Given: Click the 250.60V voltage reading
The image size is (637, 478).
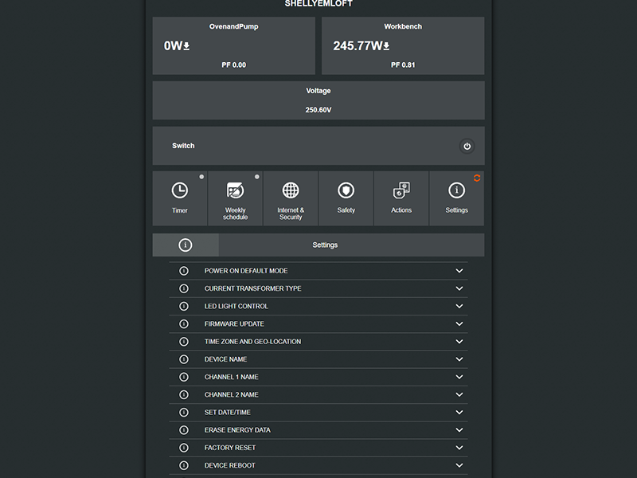Looking at the screenshot, I should pos(318,110).
